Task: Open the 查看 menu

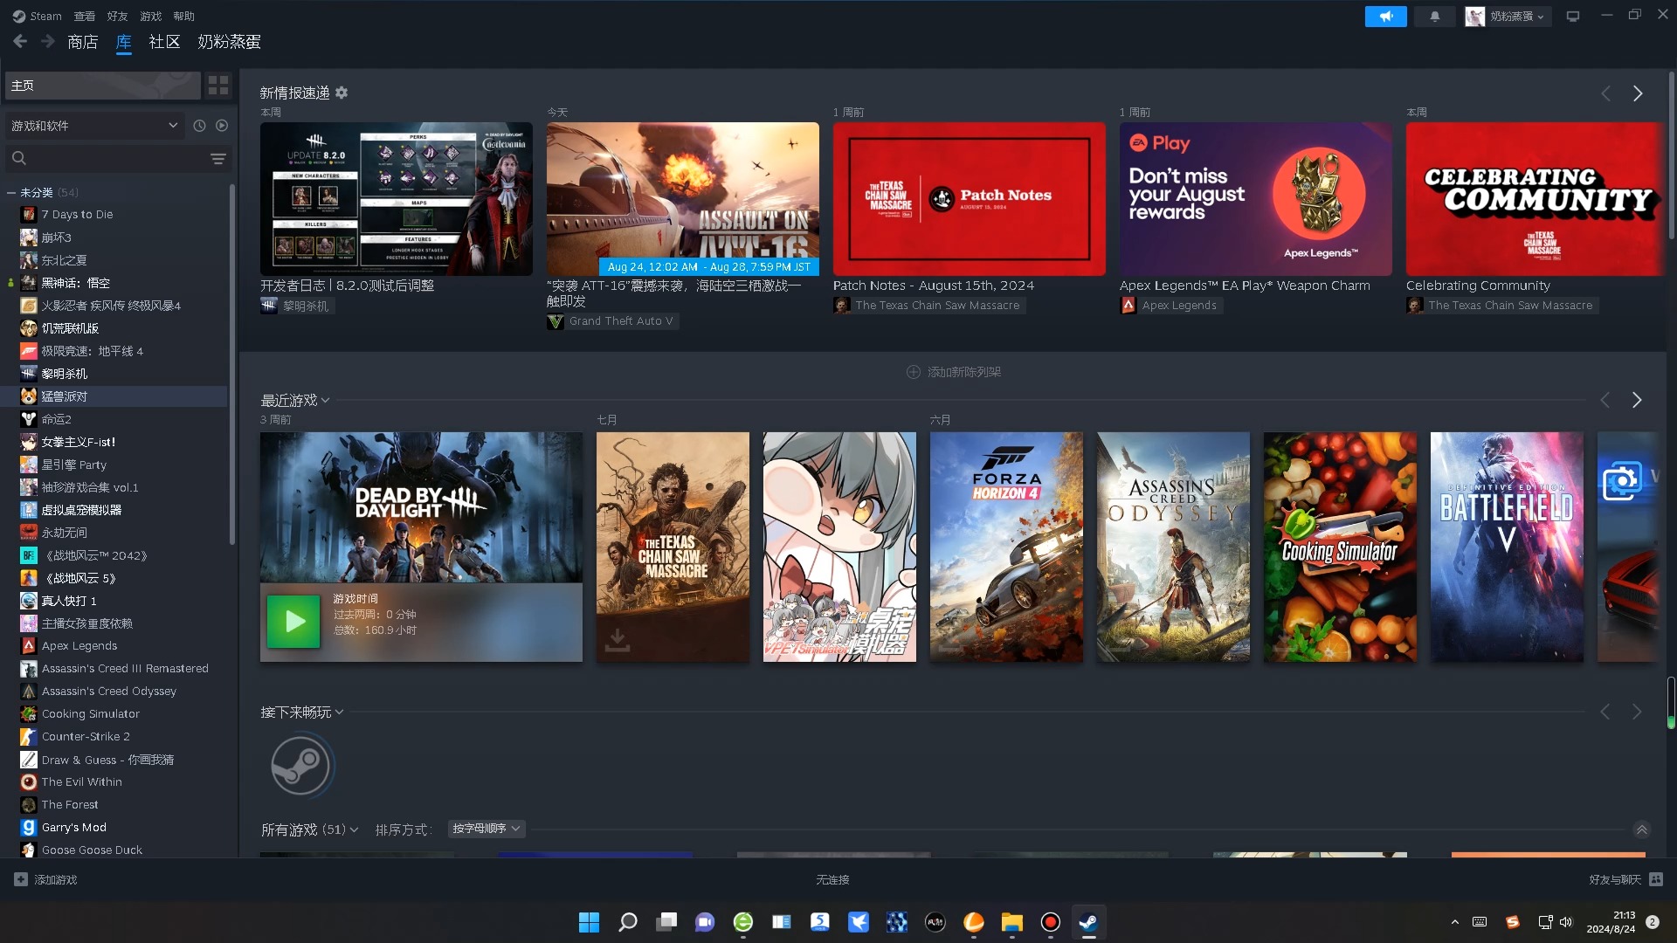Action: tap(85, 16)
